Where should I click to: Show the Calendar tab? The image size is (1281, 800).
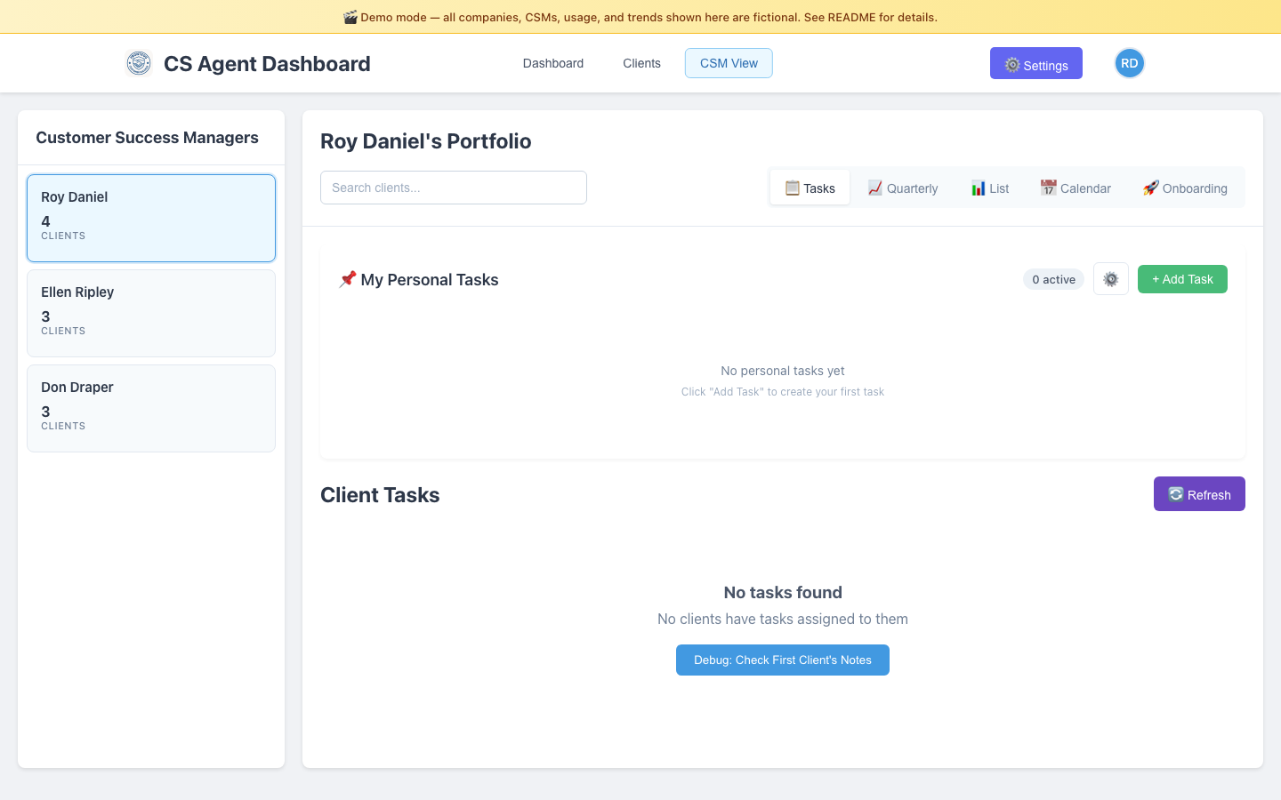(x=1076, y=188)
